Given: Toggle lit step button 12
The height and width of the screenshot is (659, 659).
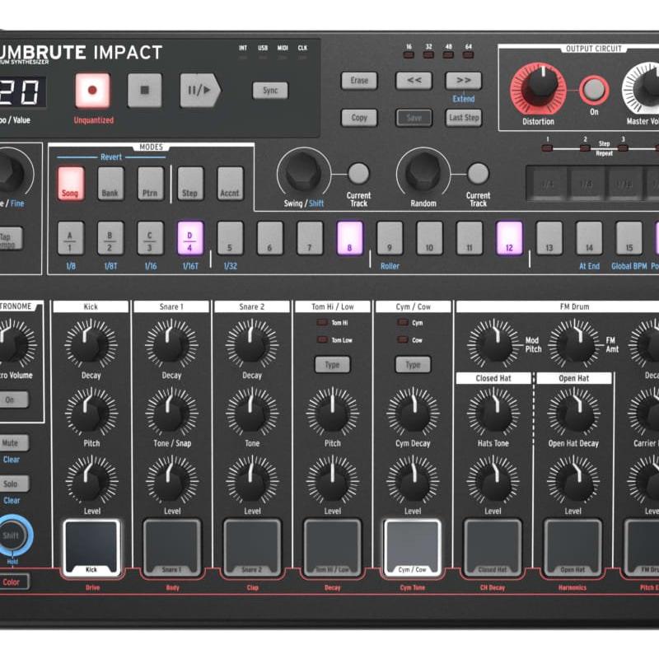Looking at the screenshot, I should pos(509,238).
